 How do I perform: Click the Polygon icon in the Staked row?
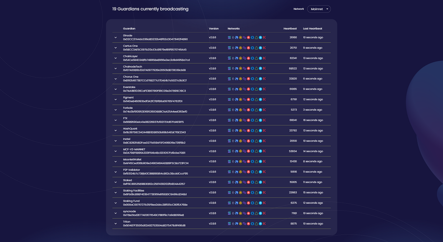point(244,182)
